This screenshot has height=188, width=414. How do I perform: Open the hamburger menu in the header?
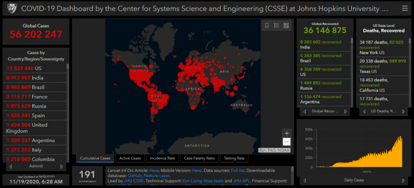click(x=405, y=8)
